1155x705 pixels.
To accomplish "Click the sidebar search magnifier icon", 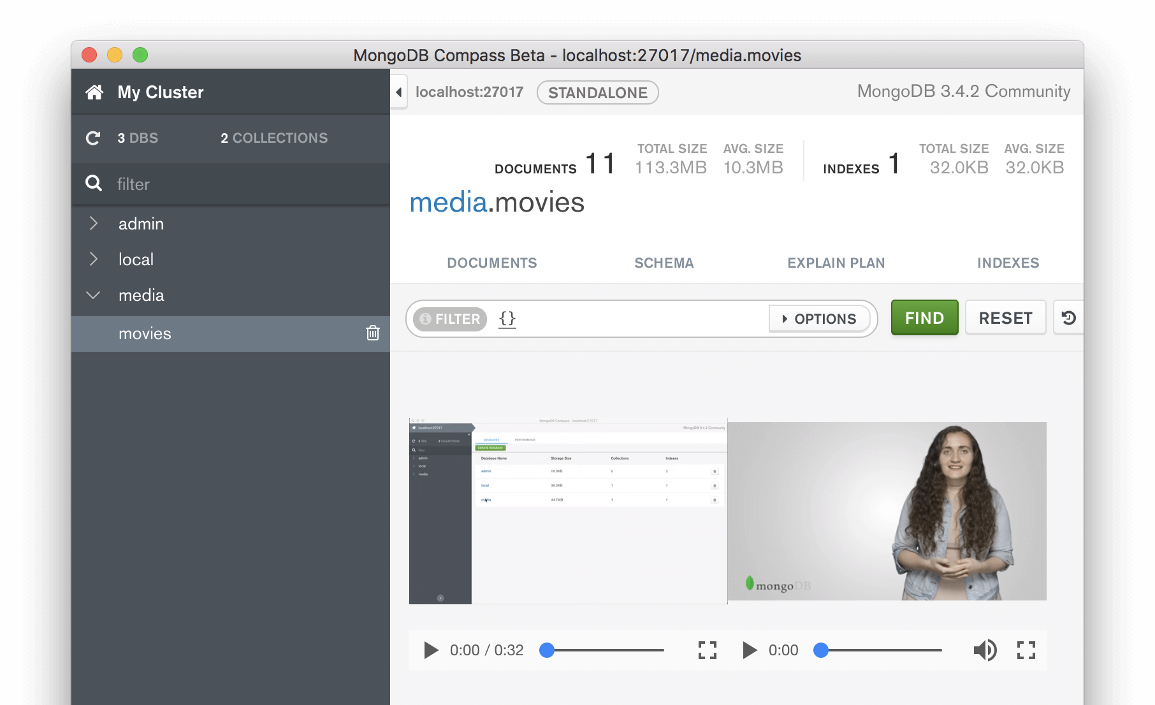I will click(x=93, y=184).
